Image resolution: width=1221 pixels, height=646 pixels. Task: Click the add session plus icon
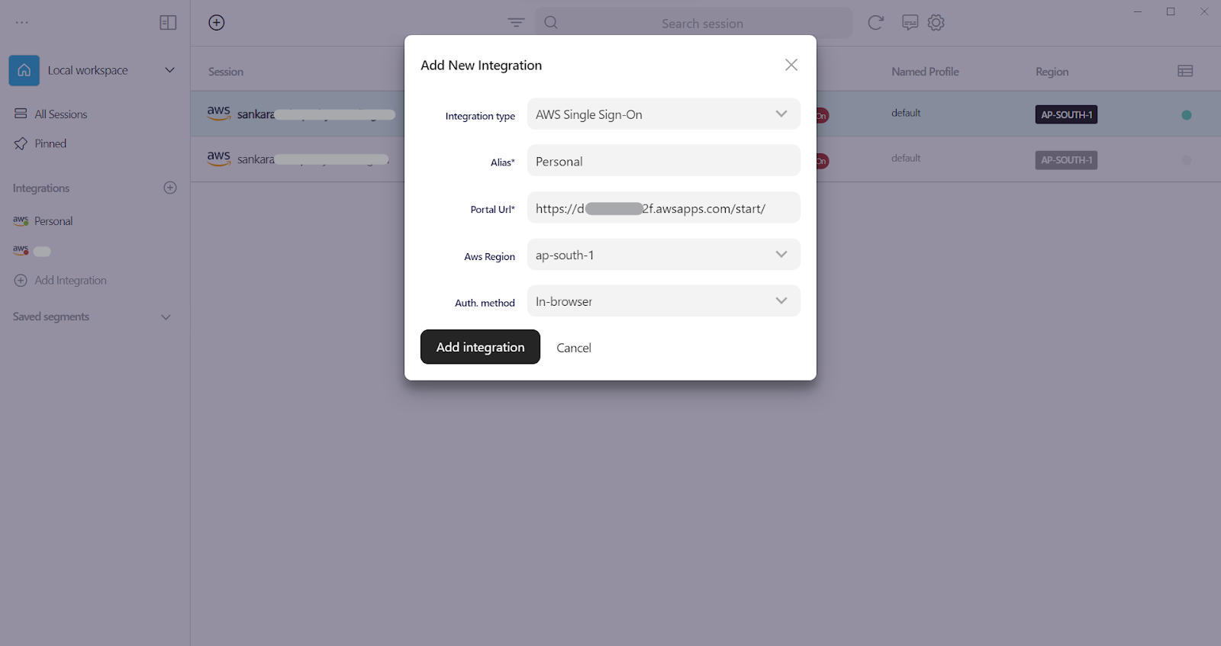217,23
